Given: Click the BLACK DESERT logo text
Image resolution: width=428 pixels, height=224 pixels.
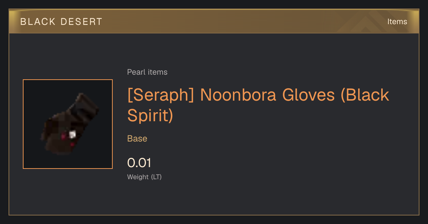Looking at the screenshot, I should [61, 22].
